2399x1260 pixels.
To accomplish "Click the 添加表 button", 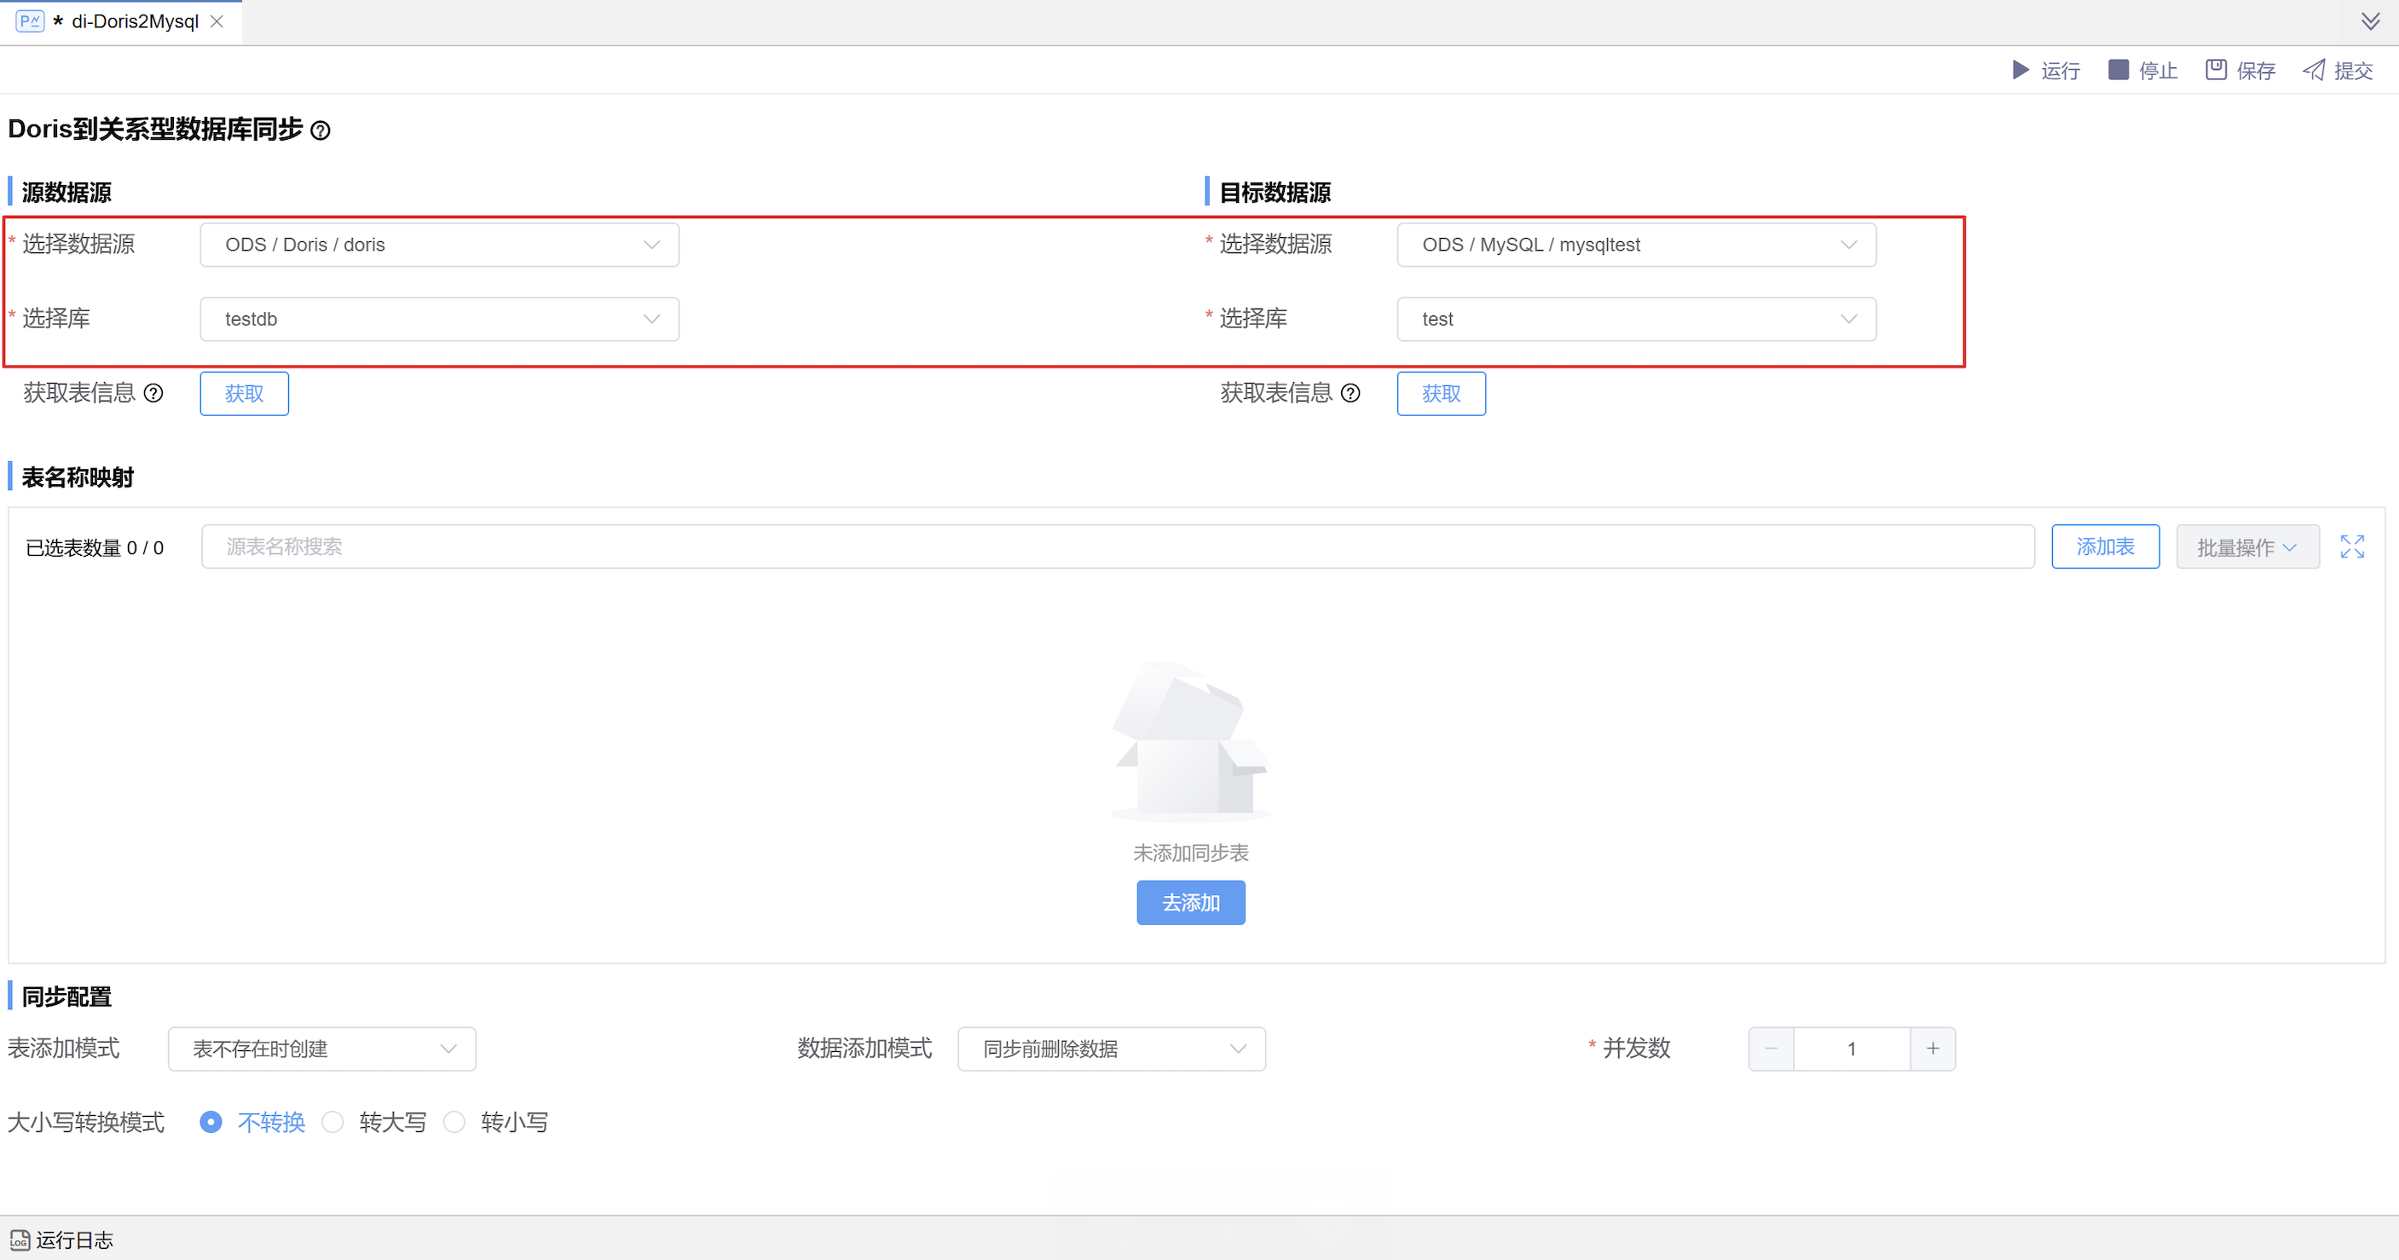I will click(x=2105, y=546).
